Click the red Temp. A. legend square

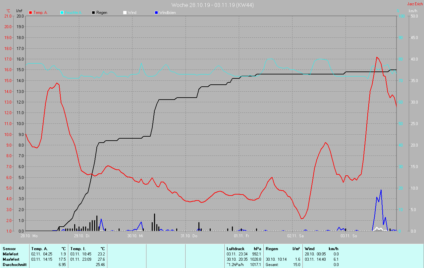[x=30, y=13]
